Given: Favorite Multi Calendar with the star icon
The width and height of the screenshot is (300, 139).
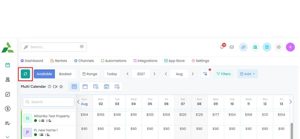Looking at the screenshot, I should (x=61, y=87).
